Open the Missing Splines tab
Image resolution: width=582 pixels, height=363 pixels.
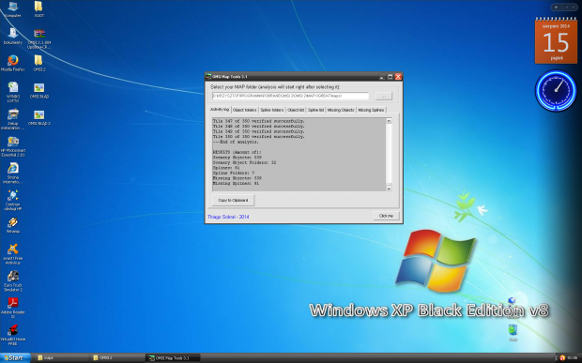tap(371, 110)
